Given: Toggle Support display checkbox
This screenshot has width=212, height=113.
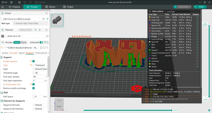Looking at the screenshot, I should pyautogui.click(x=197, y=50).
